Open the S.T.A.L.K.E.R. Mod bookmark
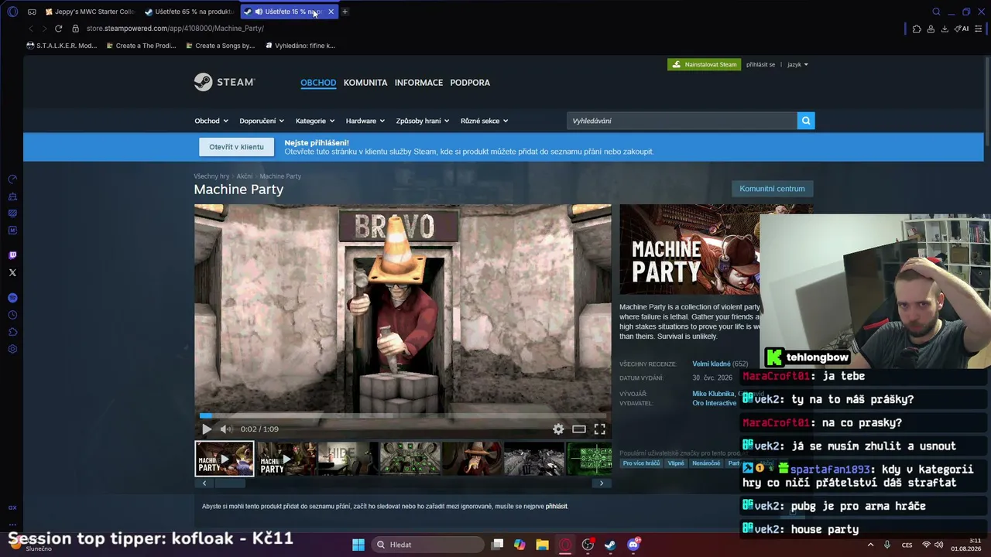The height and width of the screenshot is (557, 991). pyautogui.click(x=61, y=46)
